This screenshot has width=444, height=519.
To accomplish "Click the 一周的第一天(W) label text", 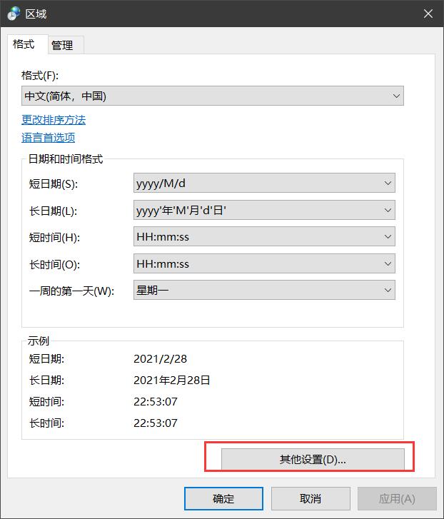I will click(x=71, y=291).
